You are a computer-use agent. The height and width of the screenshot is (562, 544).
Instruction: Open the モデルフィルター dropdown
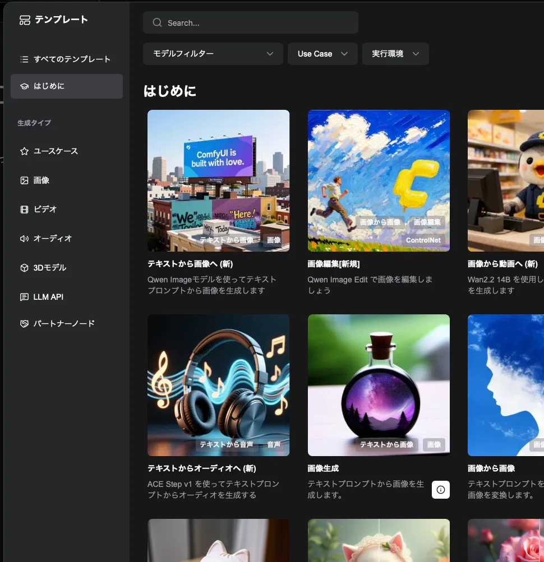point(213,54)
